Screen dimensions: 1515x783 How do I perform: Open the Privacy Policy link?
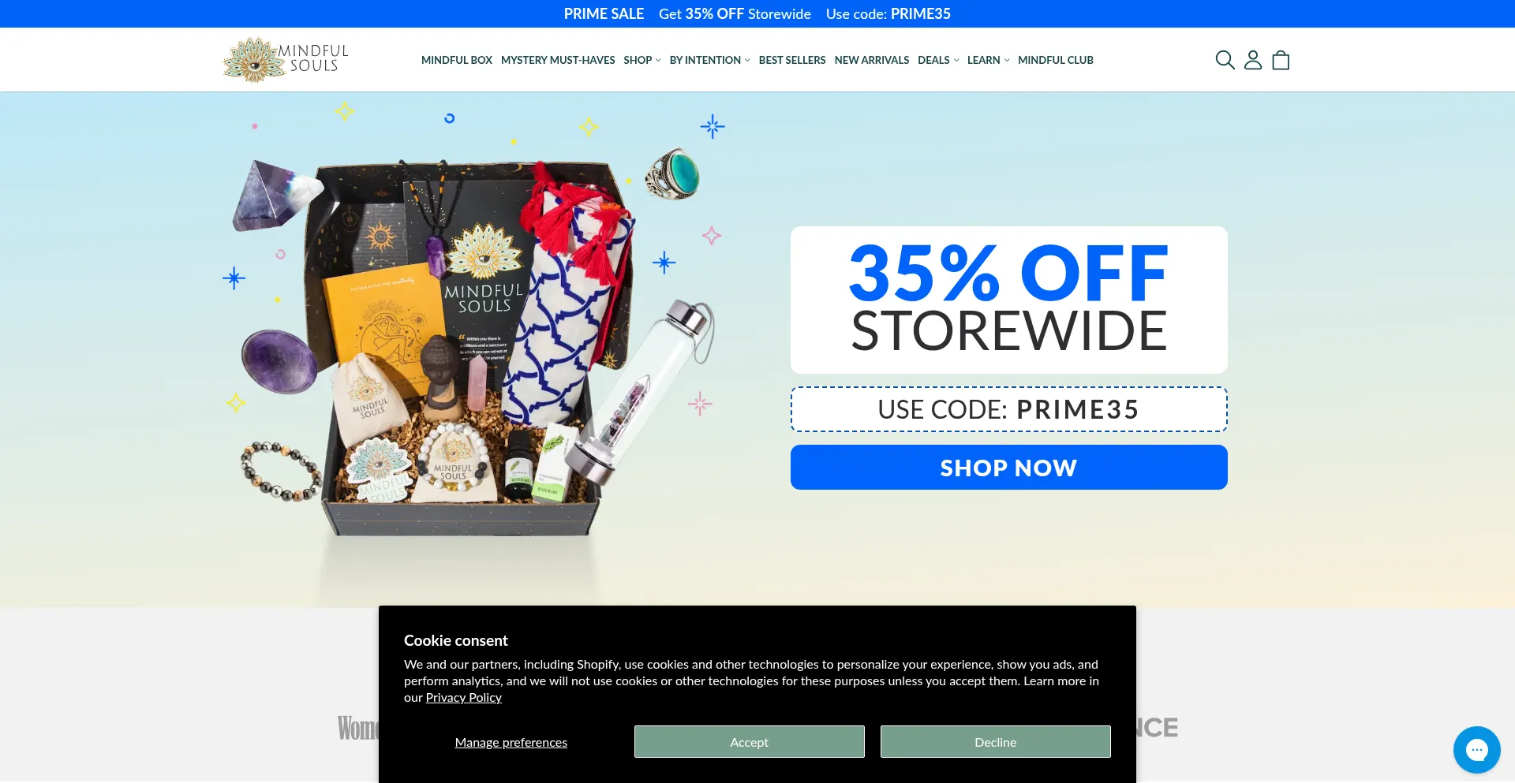click(x=464, y=698)
